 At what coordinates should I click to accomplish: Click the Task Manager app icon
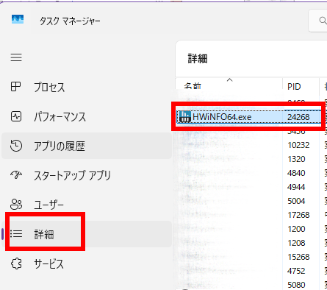(x=18, y=19)
